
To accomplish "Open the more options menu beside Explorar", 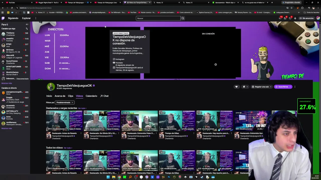I will [x=36, y=18].
